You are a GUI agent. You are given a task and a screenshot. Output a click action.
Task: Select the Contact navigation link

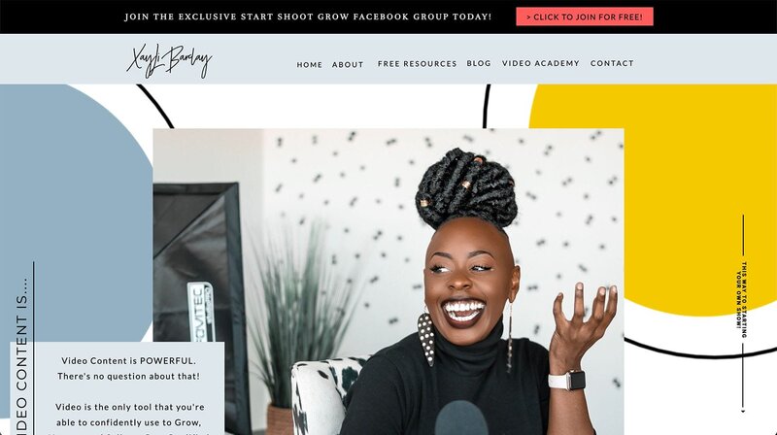tap(612, 63)
